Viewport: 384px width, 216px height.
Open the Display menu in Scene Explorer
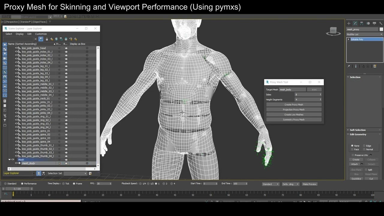(19, 34)
